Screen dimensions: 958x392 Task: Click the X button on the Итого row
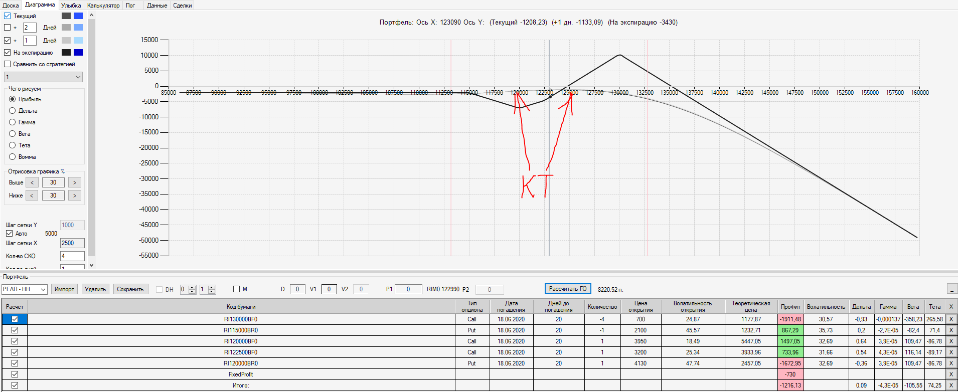point(950,385)
